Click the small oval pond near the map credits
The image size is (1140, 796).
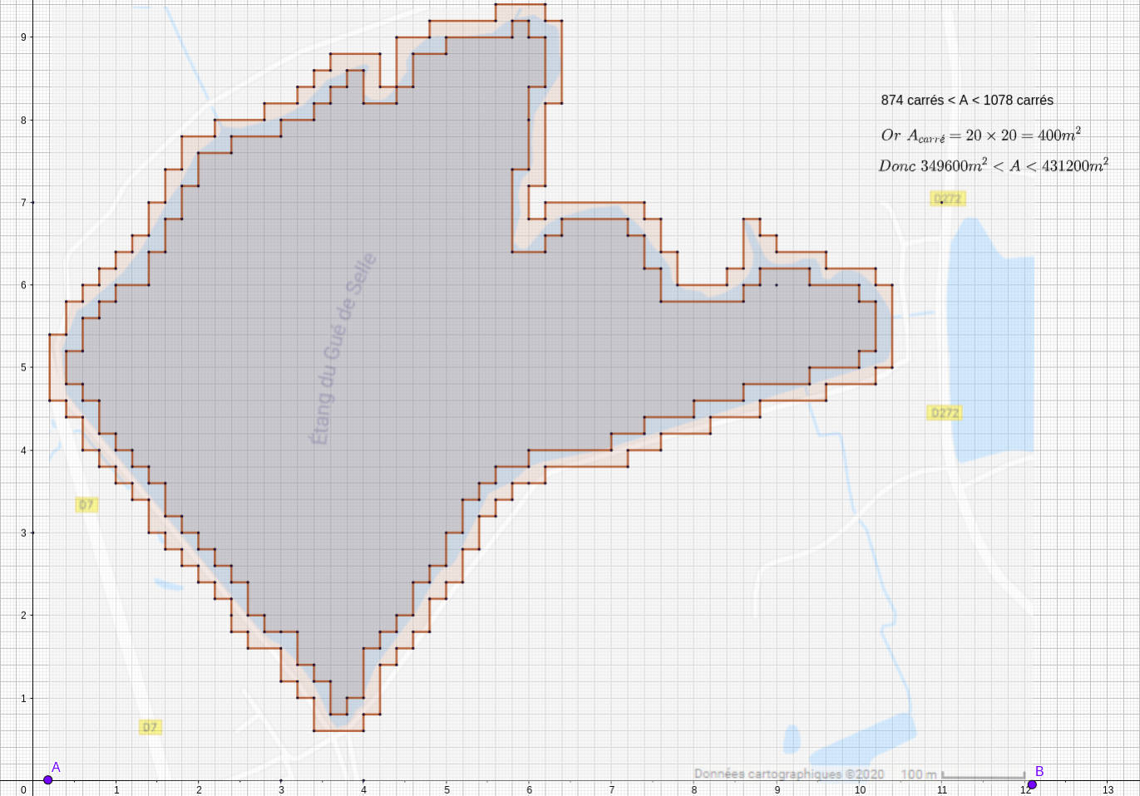pyautogui.click(x=792, y=738)
